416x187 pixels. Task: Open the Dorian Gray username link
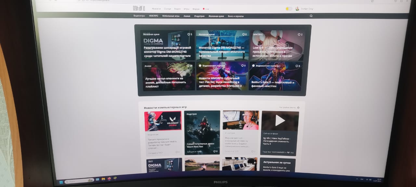pyautogui.click(x=307, y=9)
